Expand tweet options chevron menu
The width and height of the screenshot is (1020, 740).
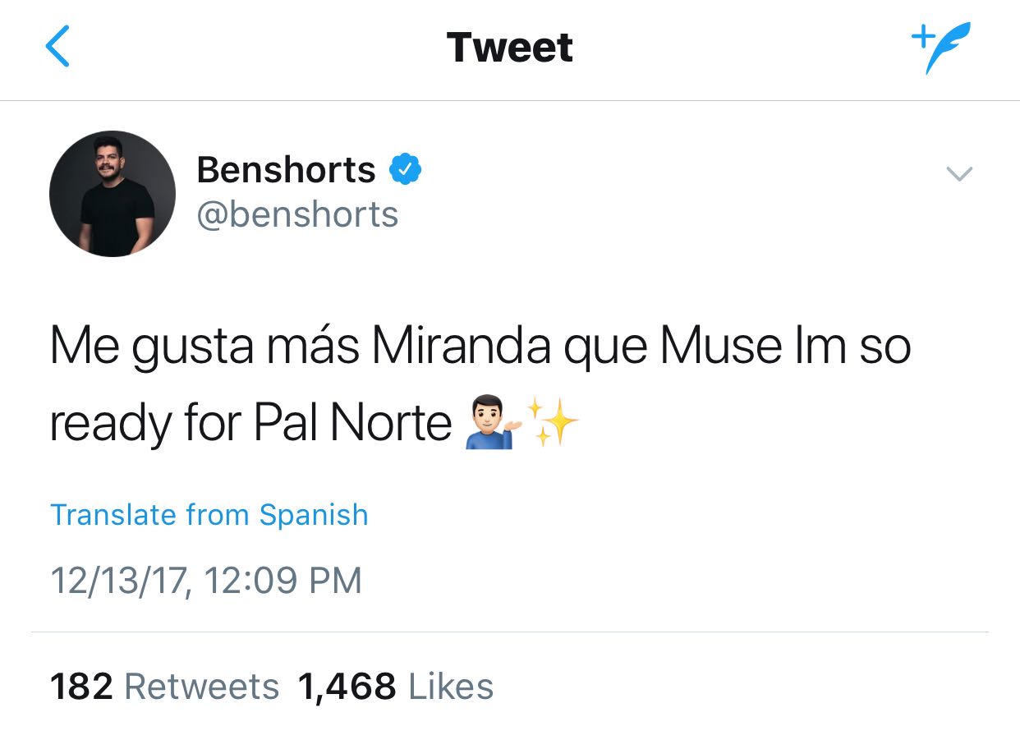click(x=959, y=173)
